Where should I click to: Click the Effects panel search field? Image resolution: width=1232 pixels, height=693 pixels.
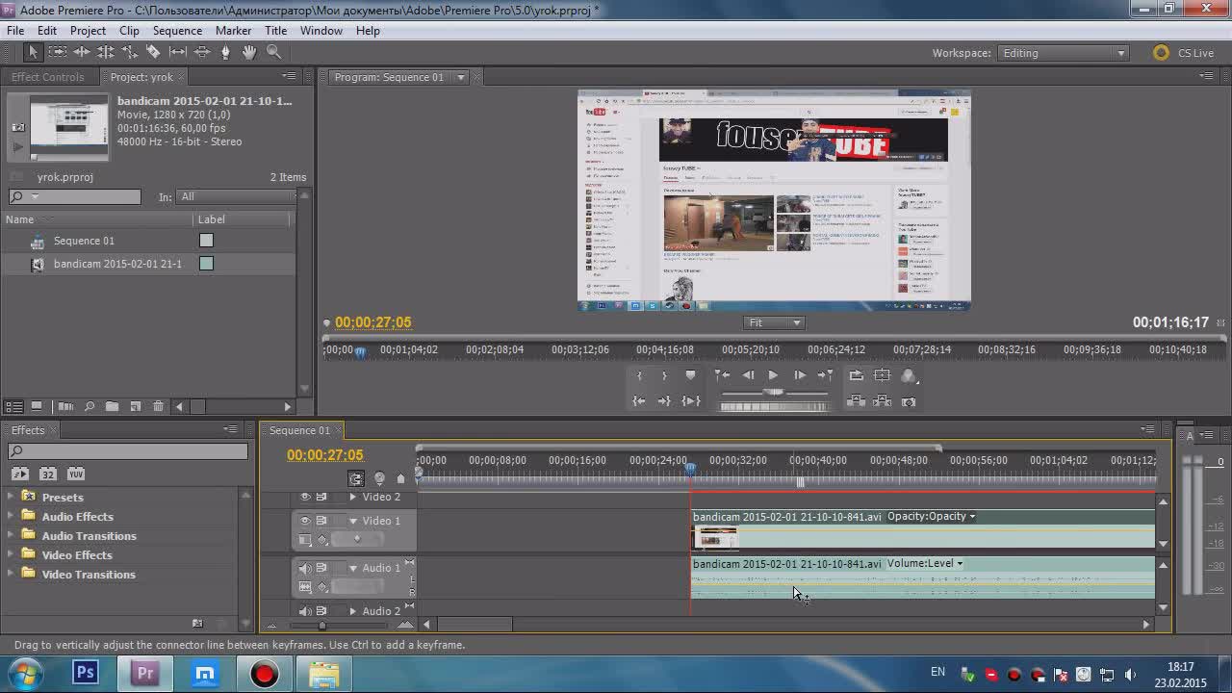tap(128, 451)
